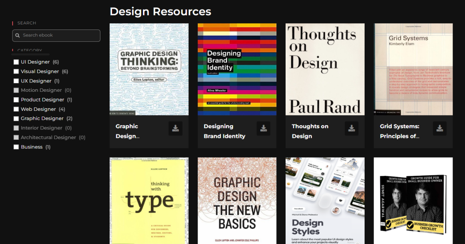Click the 'Web Designer' label text
The height and width of the screenshot is (244, 465).
coord(38,109)
